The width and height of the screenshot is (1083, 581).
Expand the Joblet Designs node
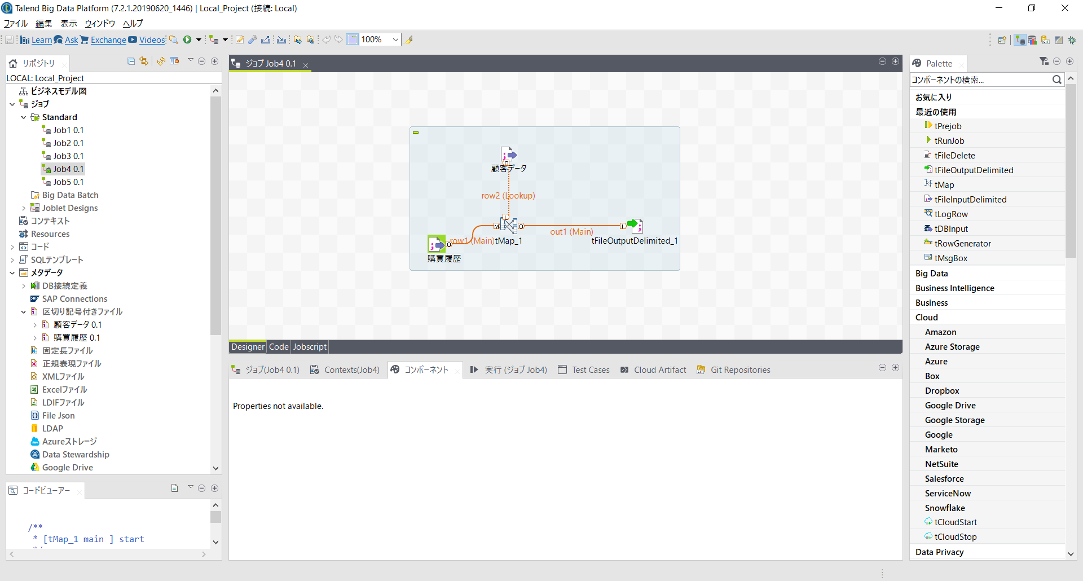24,208
